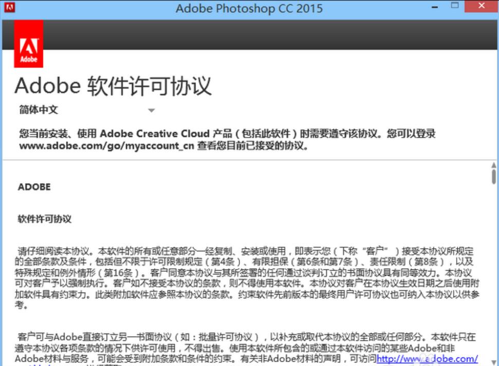The image size is (499, 366).
Task: Click the scrollbar up arrow
Action: coord(493,165)
